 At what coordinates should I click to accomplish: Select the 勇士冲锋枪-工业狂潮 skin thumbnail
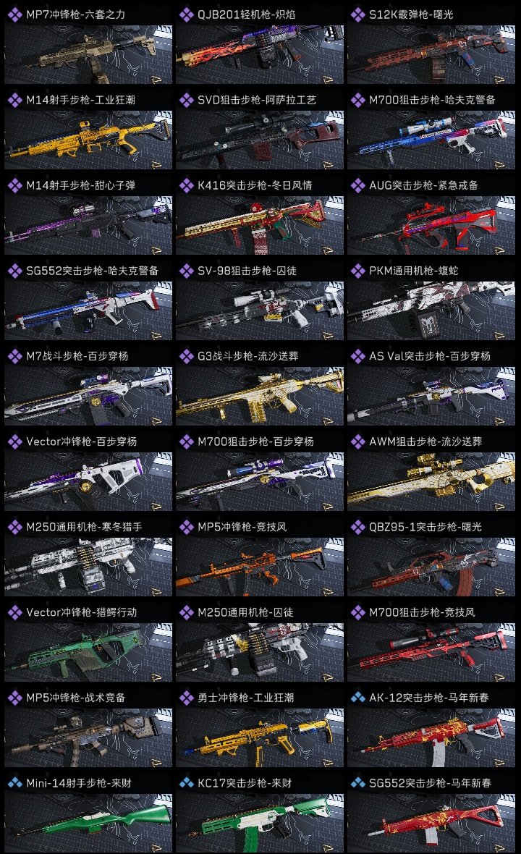click(260, 737)
